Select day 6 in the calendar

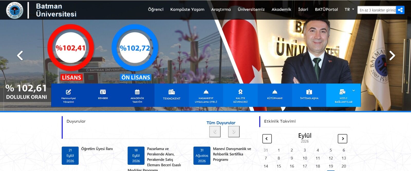pos(344,150)
